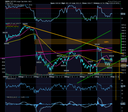Image resolution: width=128 pixels, height=112 pixels.
Task: Click the Low 1633.41 header value
Action: coord(77,3)
